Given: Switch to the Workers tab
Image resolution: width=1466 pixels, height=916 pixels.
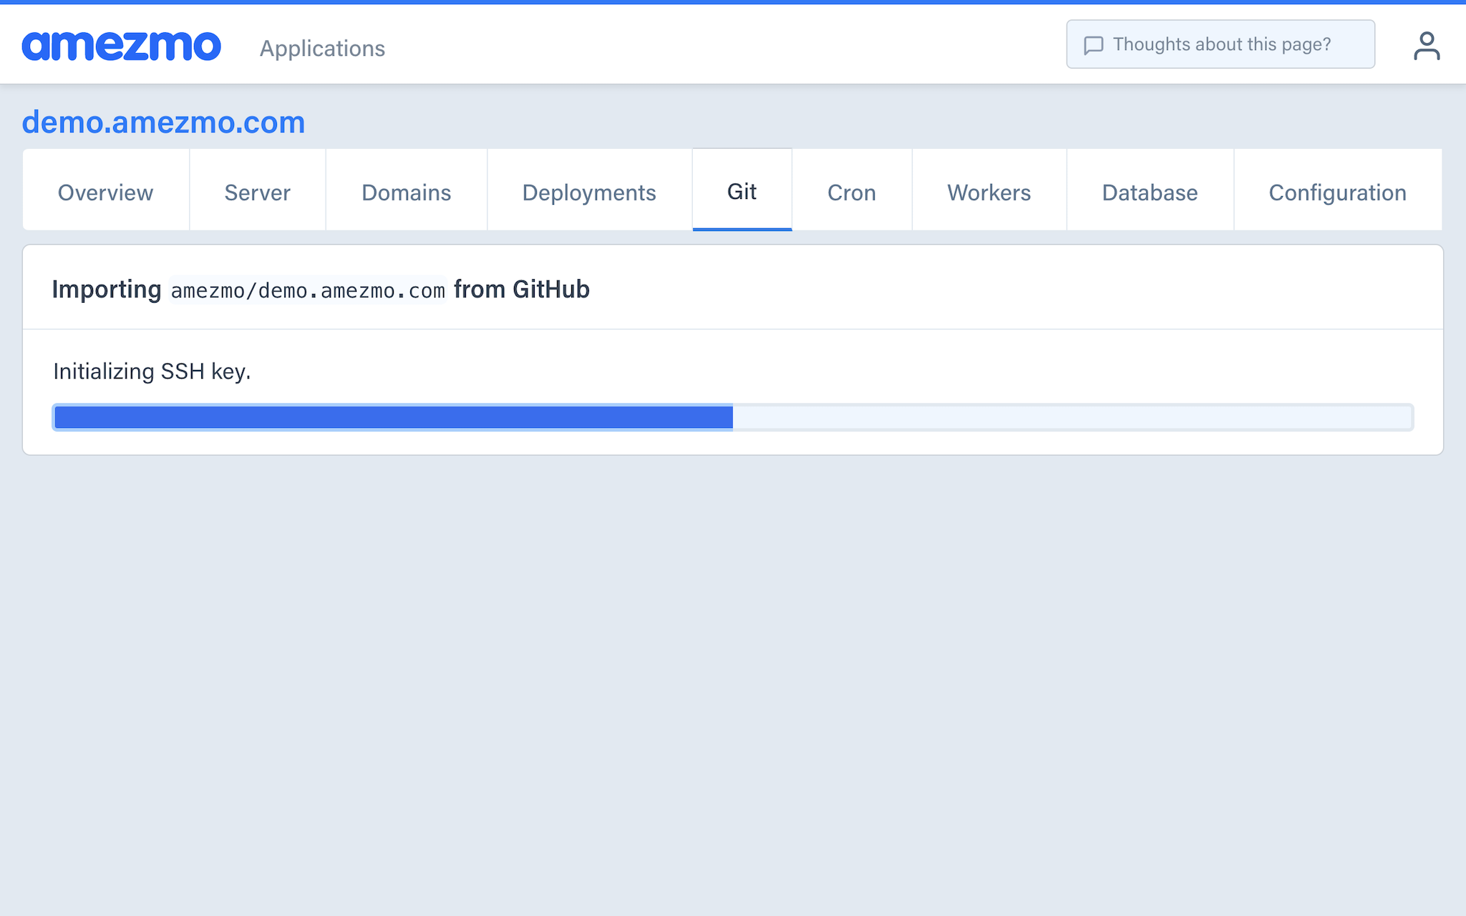Looking at the screenshot, I should tap(989, 192).
